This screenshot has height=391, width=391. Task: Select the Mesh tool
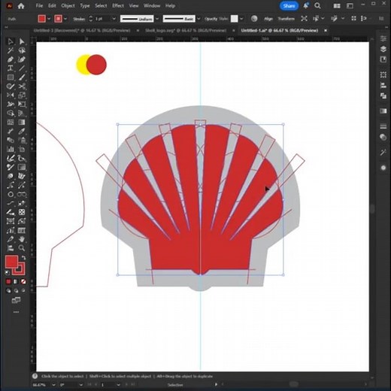coord(11,123)
